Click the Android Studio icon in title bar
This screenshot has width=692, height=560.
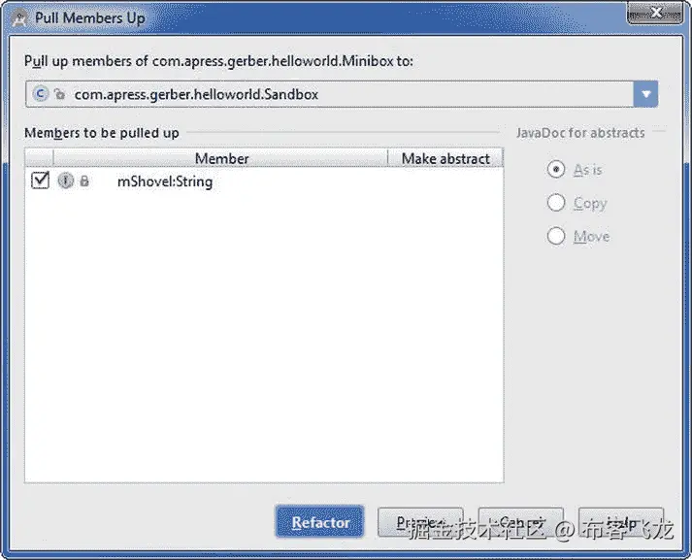pos(19,18)
